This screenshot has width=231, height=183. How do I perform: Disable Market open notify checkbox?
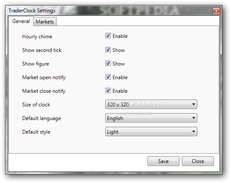[108, 77]
